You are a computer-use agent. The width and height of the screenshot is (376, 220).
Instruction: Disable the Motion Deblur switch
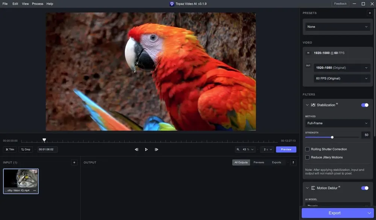(x=365, y=188)
